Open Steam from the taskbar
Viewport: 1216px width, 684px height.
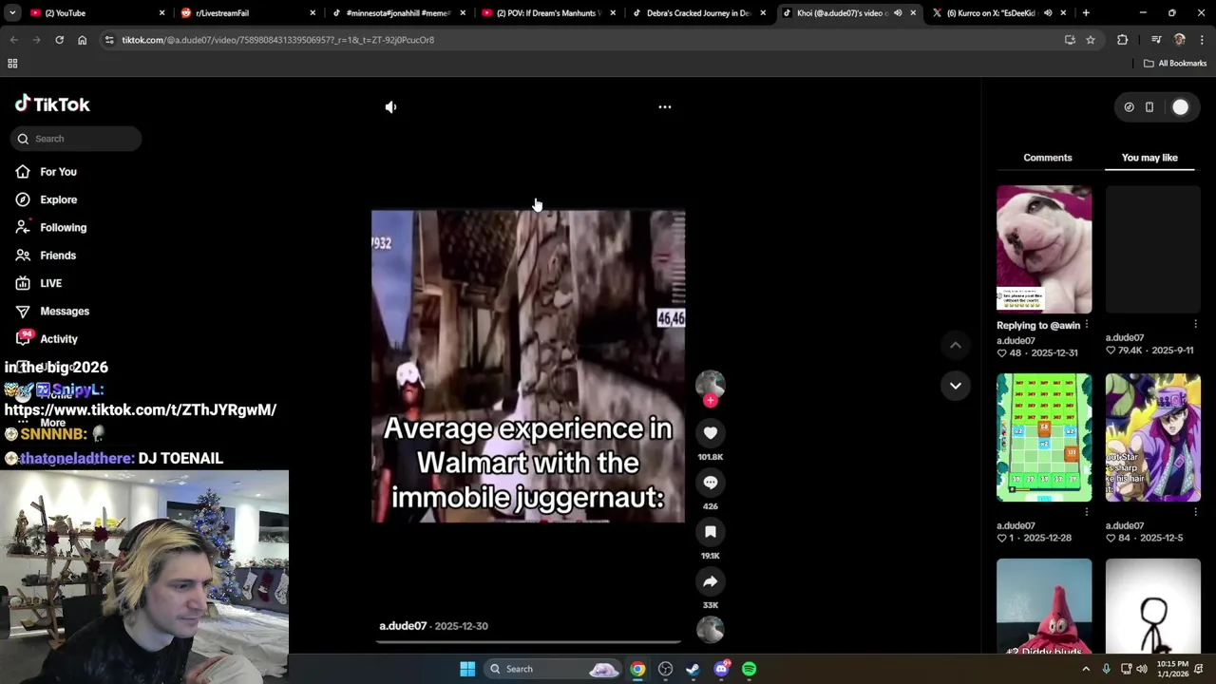(693, 669)
